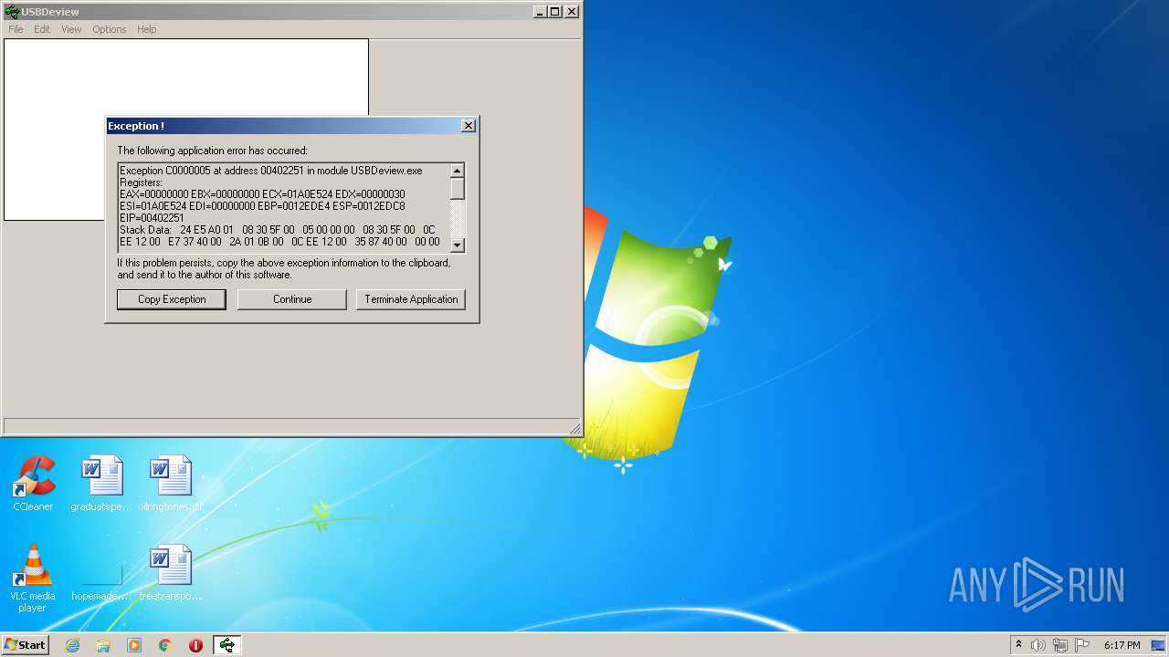1169x657 pixels.
Task: Open the network icon in system tray
Action: 1060,645
